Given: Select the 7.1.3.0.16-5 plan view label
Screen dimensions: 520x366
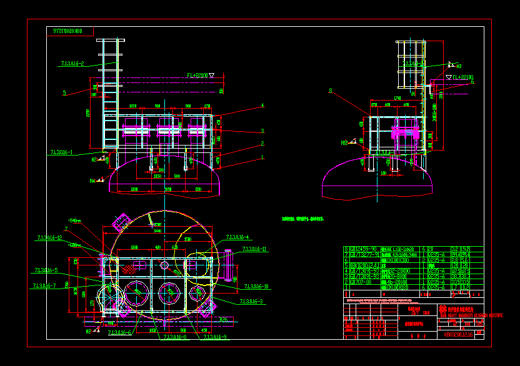Looking at the screenshot, I should coord(46,270).
